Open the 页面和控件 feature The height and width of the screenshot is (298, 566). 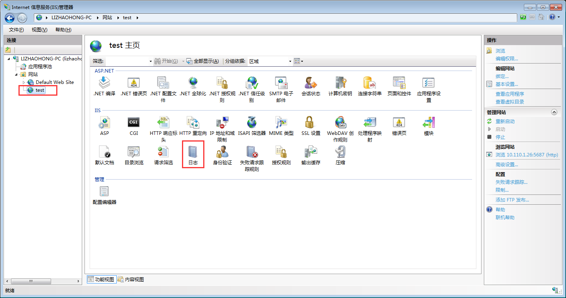tap(399, 87)
